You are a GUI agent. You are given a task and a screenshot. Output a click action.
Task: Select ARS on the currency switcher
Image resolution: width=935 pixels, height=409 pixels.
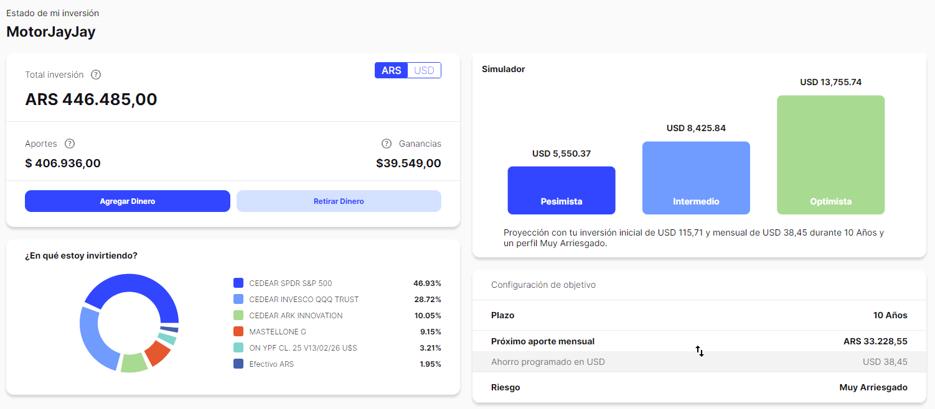click(391, 70)
